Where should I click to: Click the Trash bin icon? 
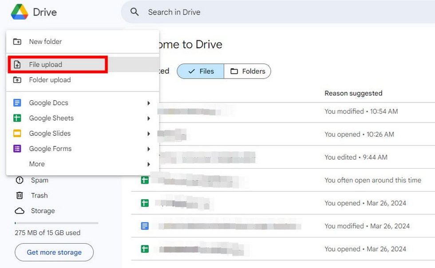tap(20, 196)
